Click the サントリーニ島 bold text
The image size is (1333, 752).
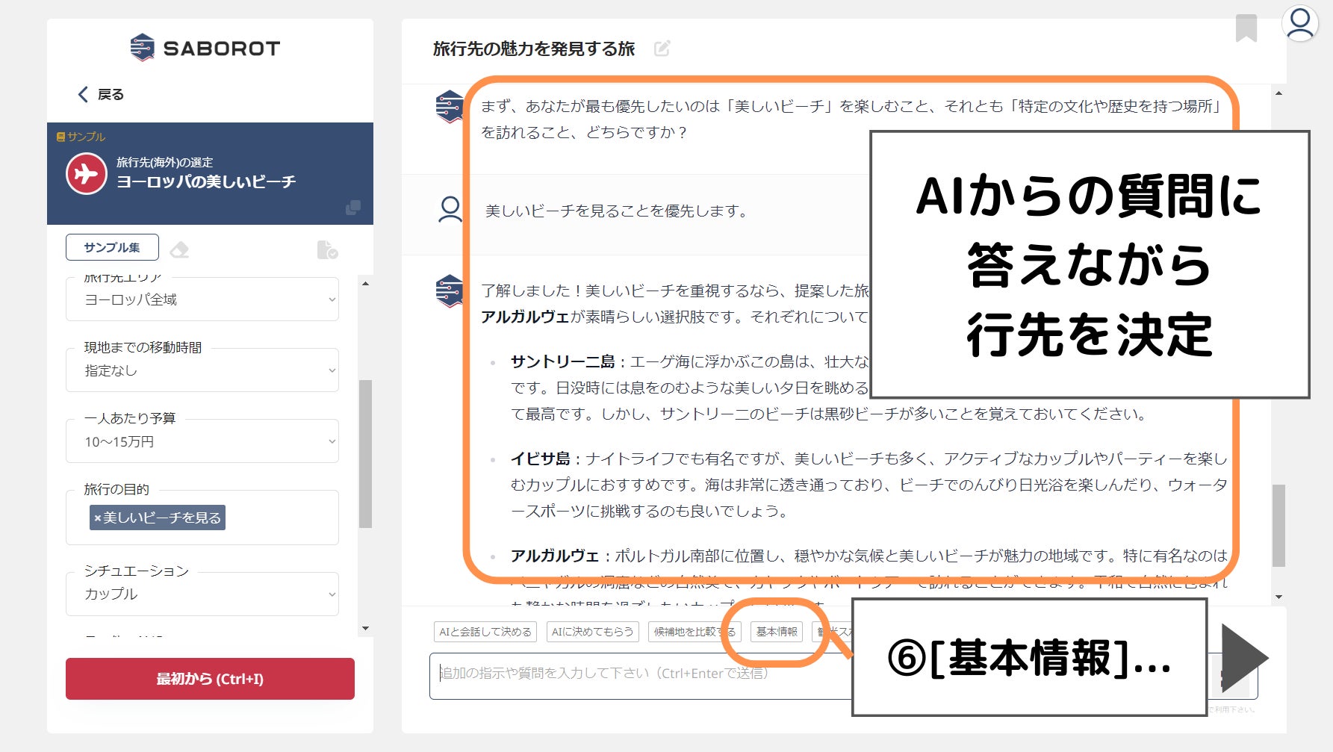pyautogui.click(x=562, y=361)
